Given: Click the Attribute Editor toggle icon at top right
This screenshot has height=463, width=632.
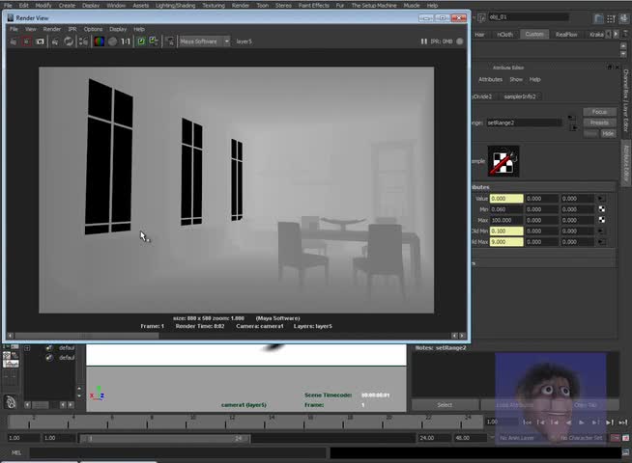Looking at the screenshot, I should tap(598, 18).
